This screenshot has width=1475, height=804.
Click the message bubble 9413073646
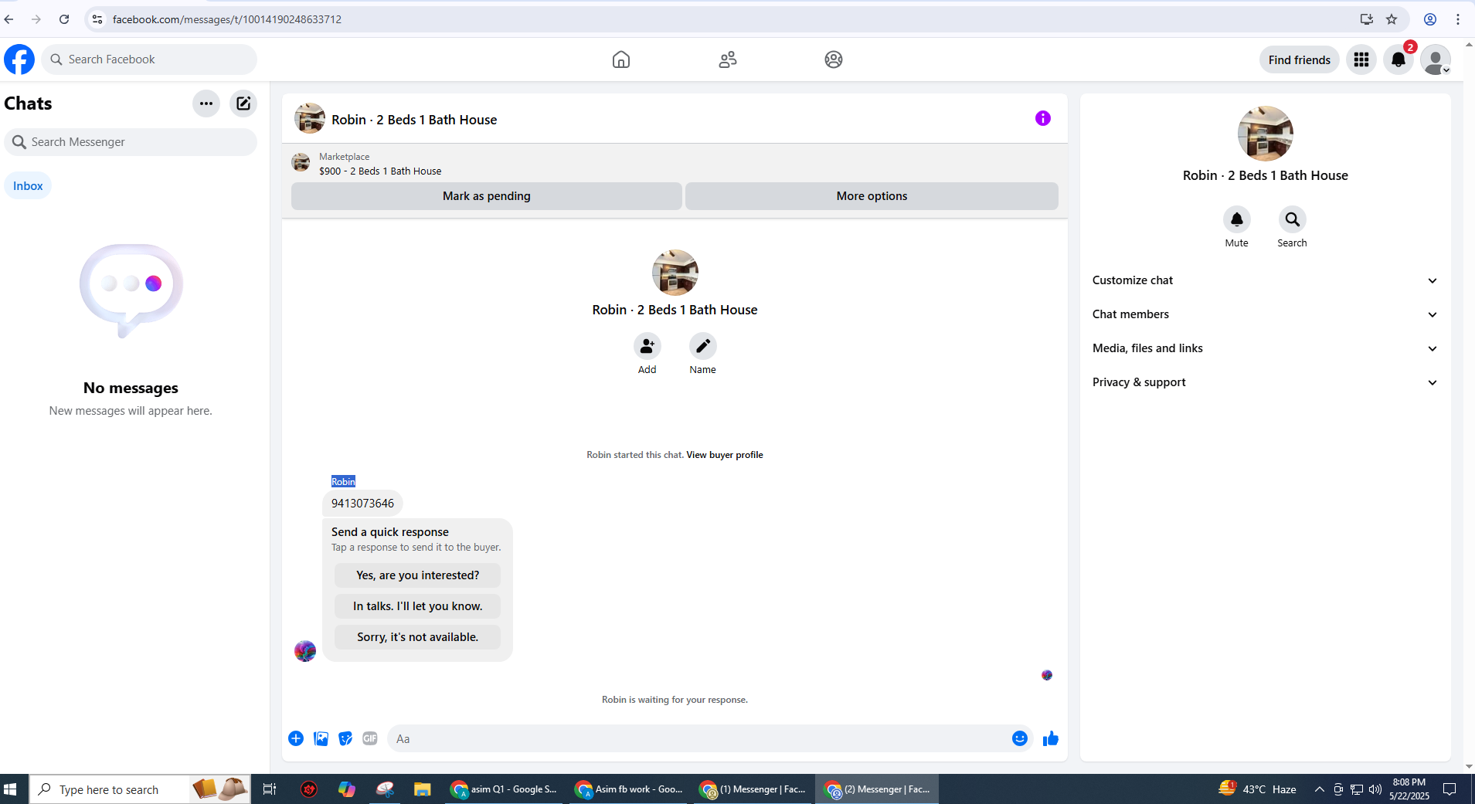point(363,504)
